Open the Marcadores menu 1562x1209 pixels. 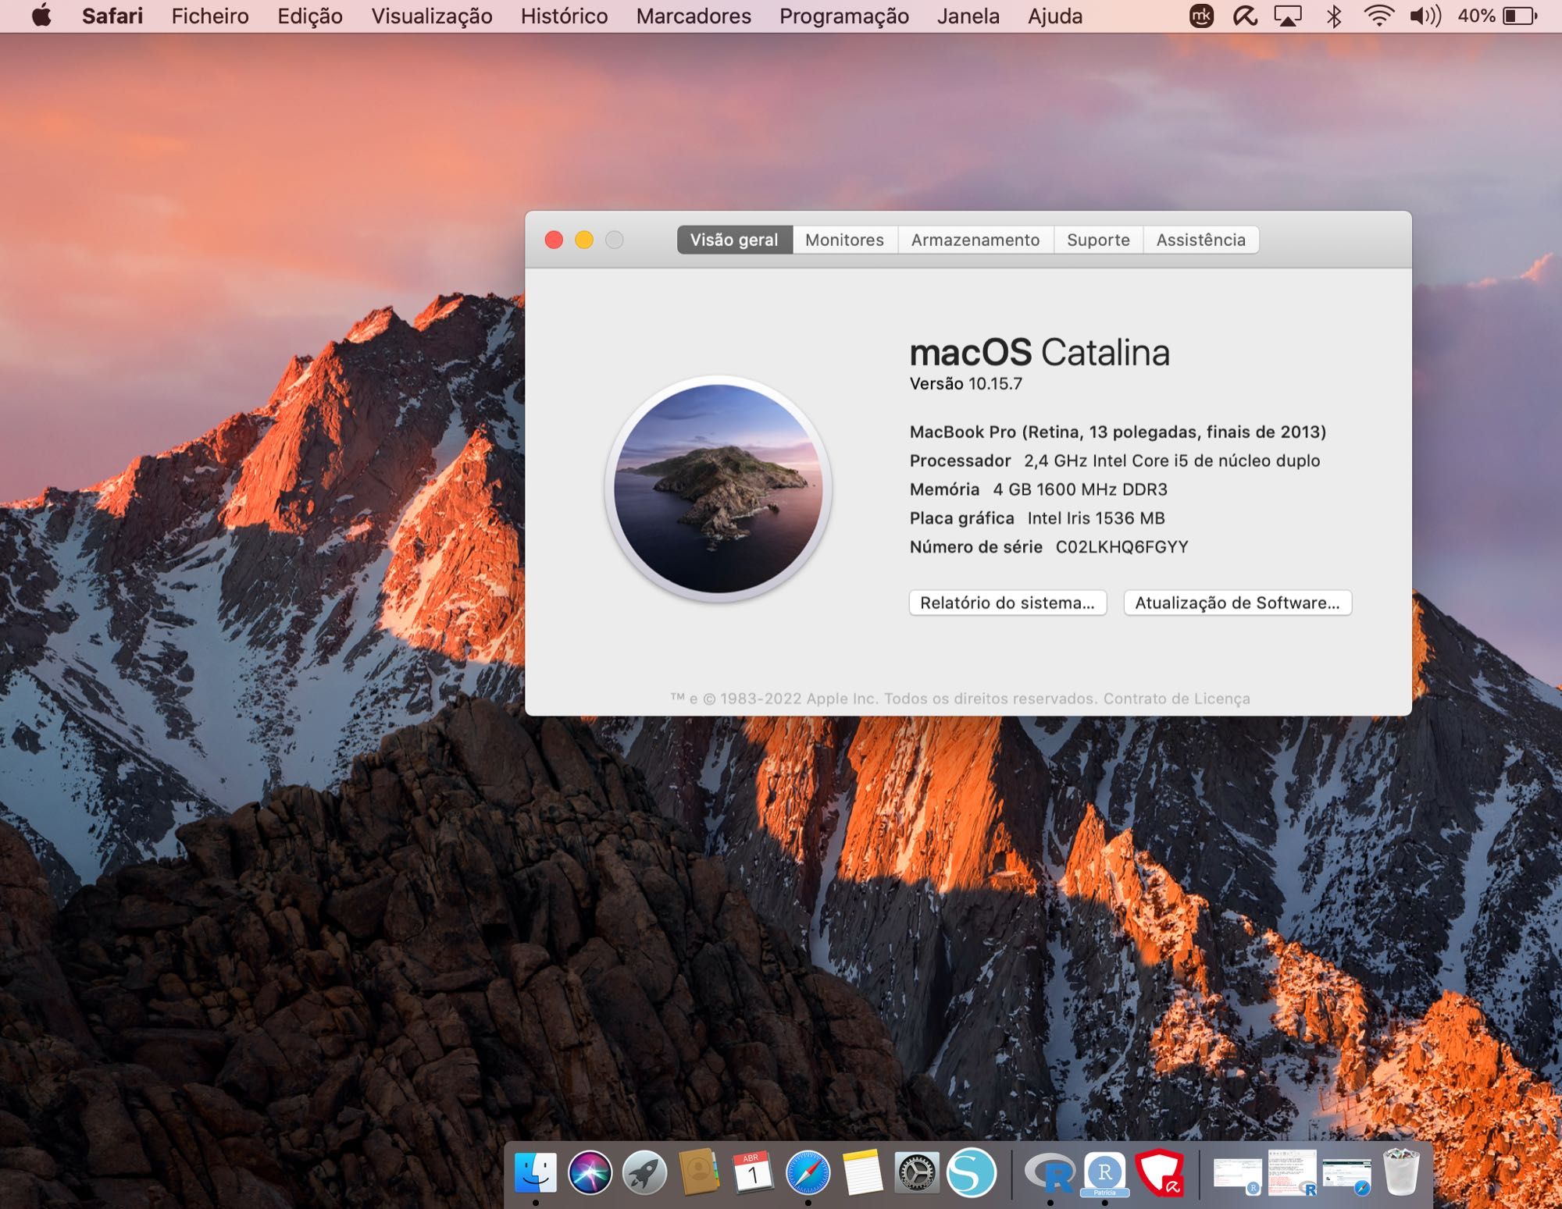coord(694,16)
